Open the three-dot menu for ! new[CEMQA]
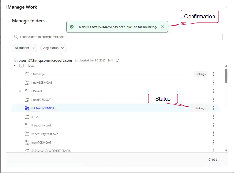 pos(214,83)
